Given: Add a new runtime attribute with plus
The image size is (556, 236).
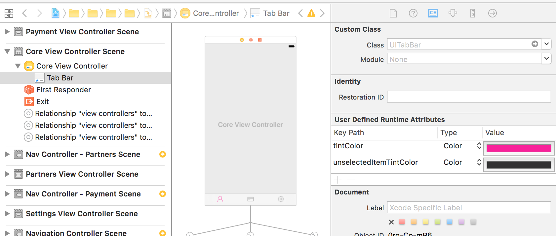Looking at the screenshot, I should coord(338,180).
